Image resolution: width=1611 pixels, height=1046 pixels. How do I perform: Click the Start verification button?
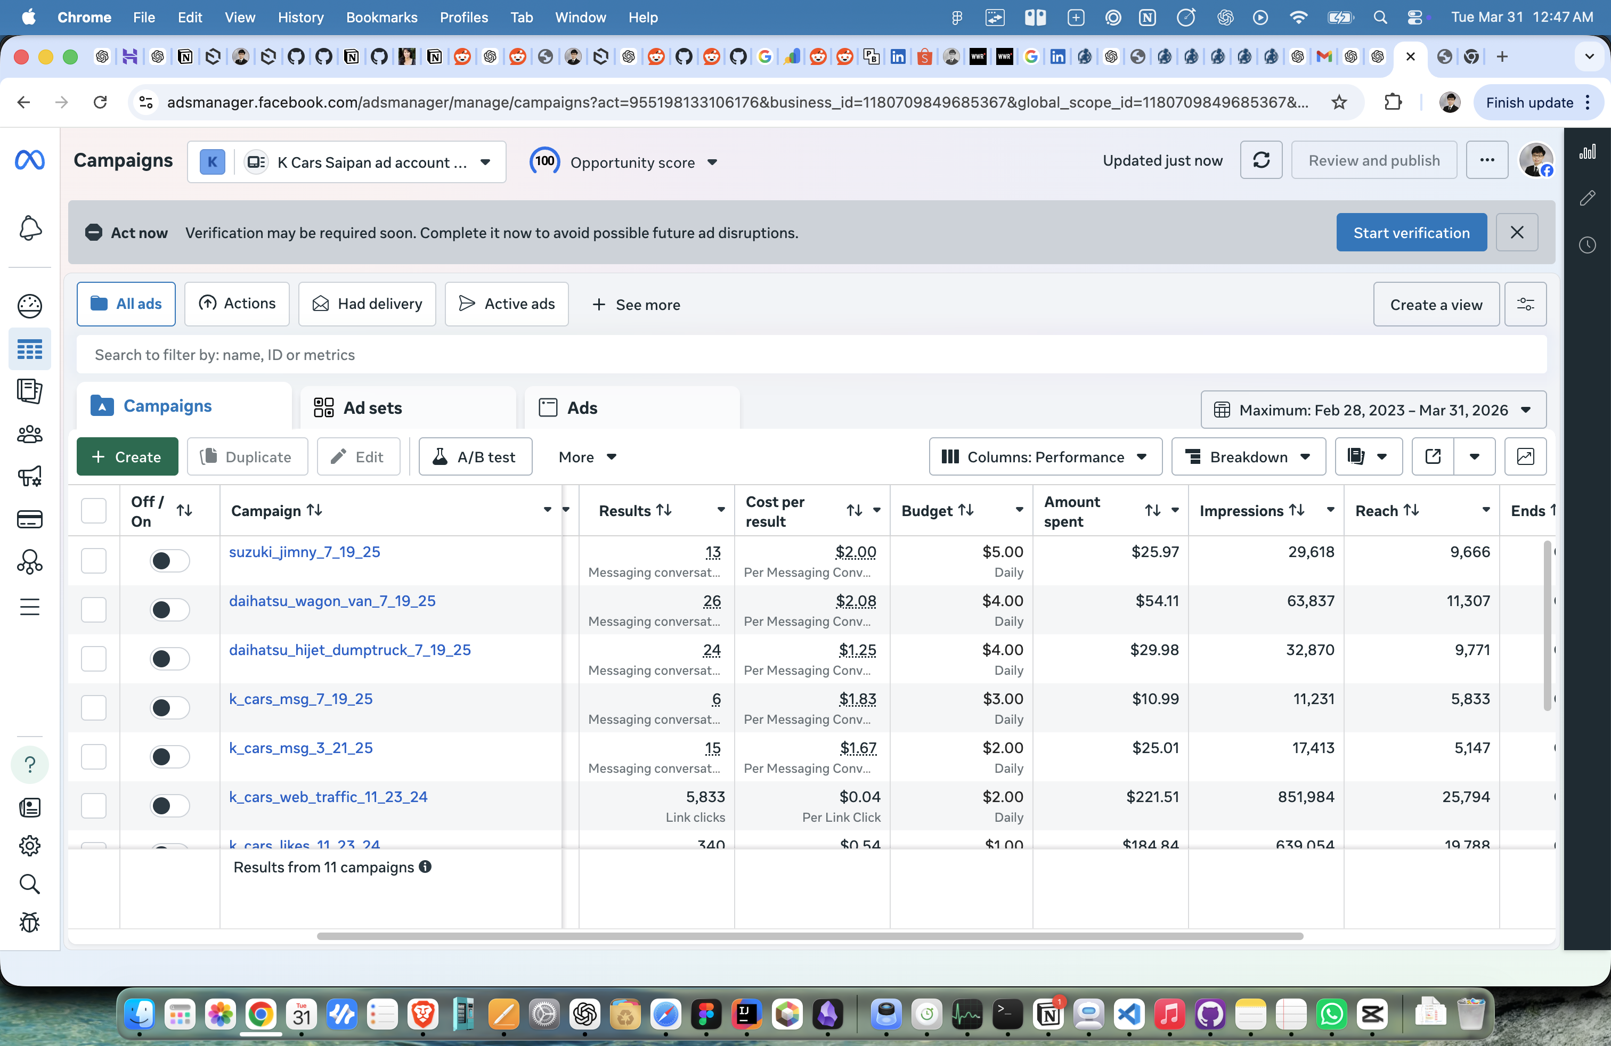tap(1411, 232)
